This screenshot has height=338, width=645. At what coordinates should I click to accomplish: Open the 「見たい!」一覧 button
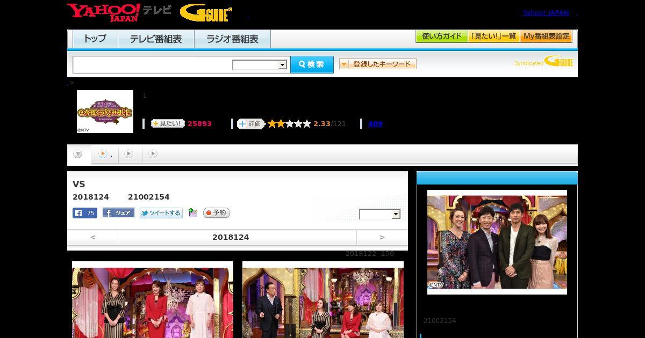[494, 36]
